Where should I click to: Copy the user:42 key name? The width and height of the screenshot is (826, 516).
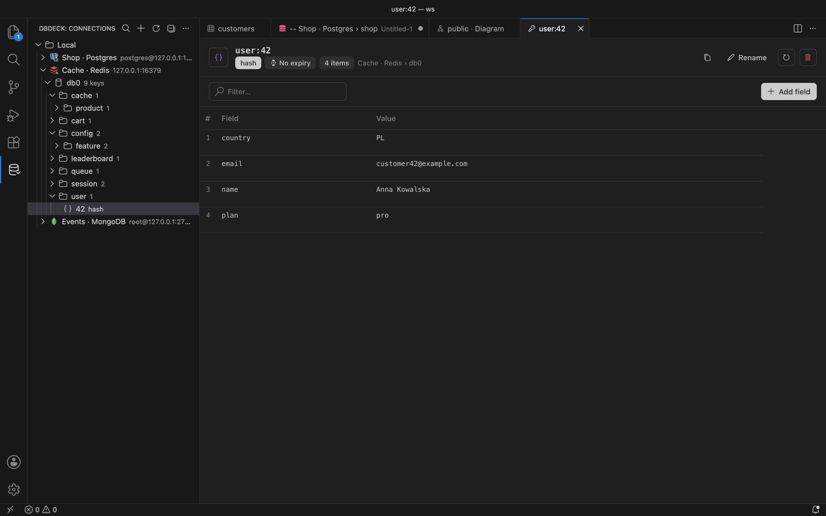tap(707, 57)
